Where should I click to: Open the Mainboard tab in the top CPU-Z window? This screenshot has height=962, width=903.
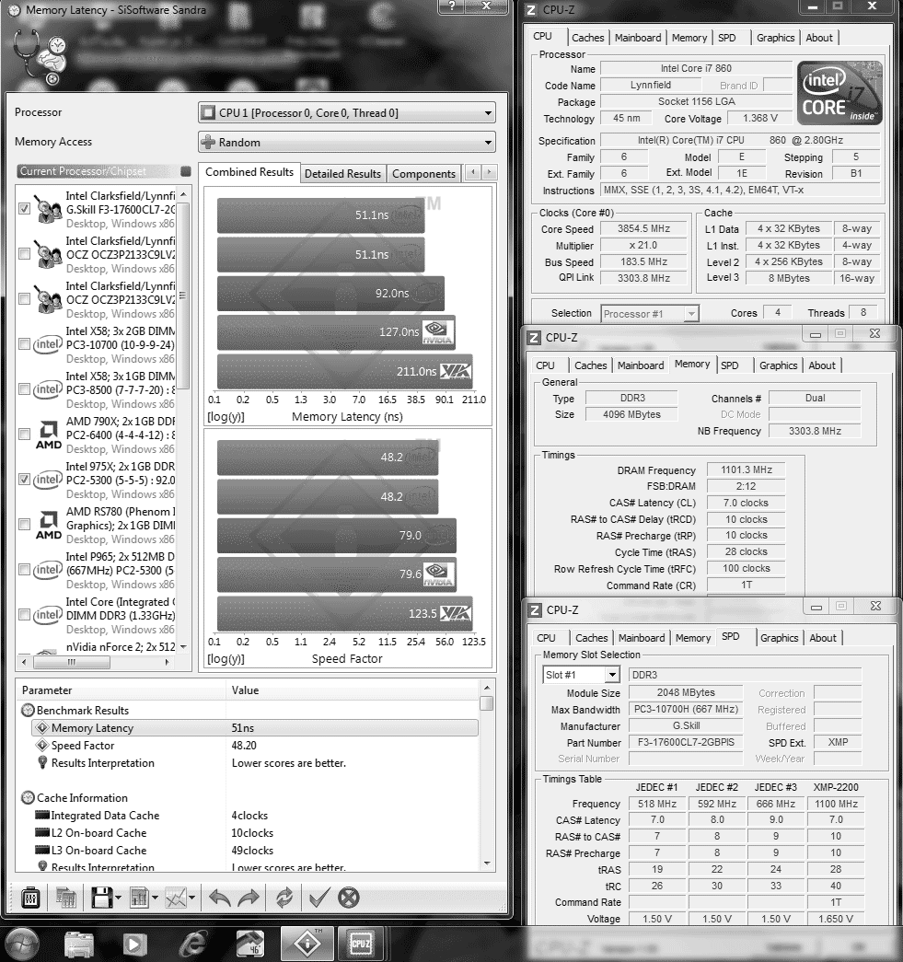pyautogui.click(x=638, y=38)
